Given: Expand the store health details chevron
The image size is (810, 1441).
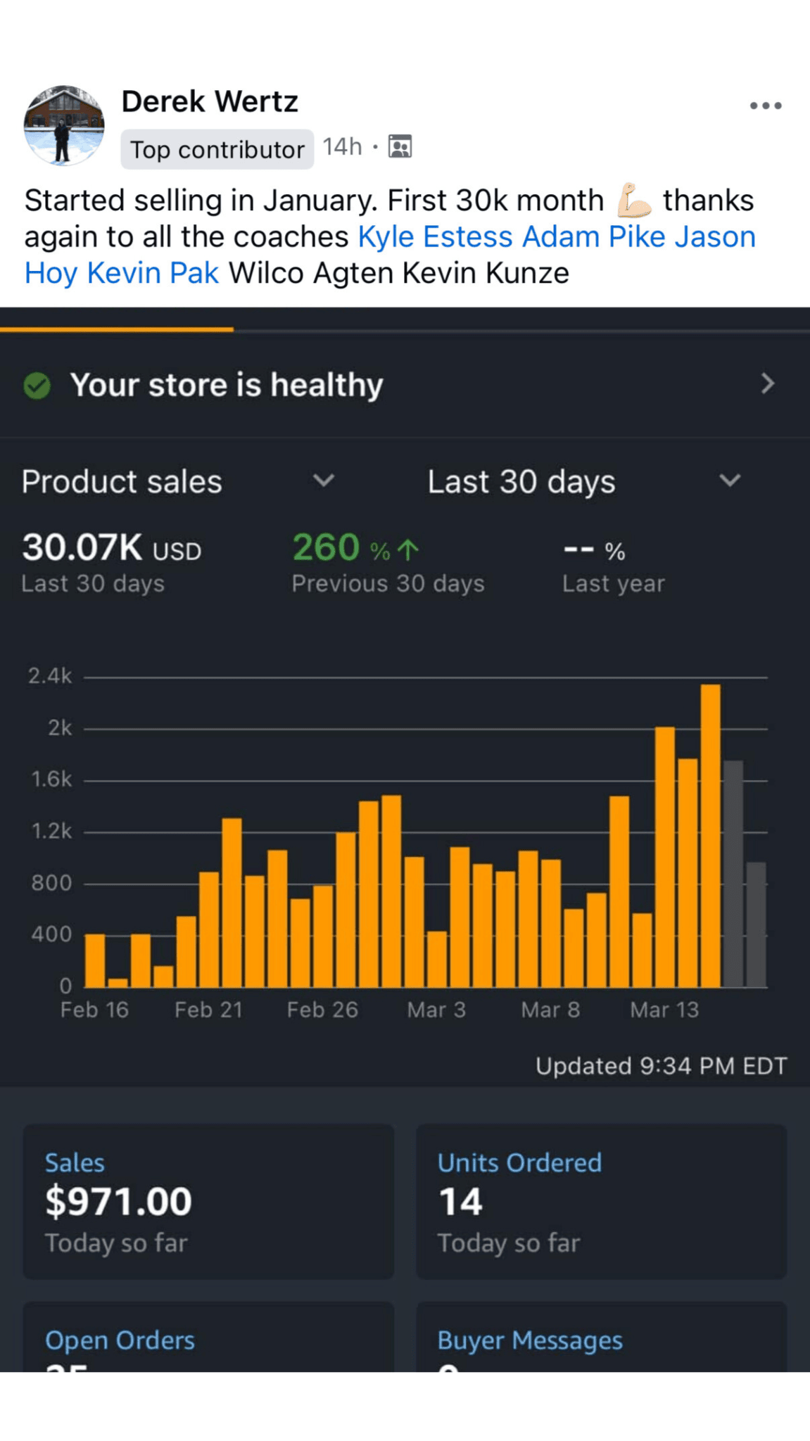Looking at the screenshot, I should [x=767, y=384].
